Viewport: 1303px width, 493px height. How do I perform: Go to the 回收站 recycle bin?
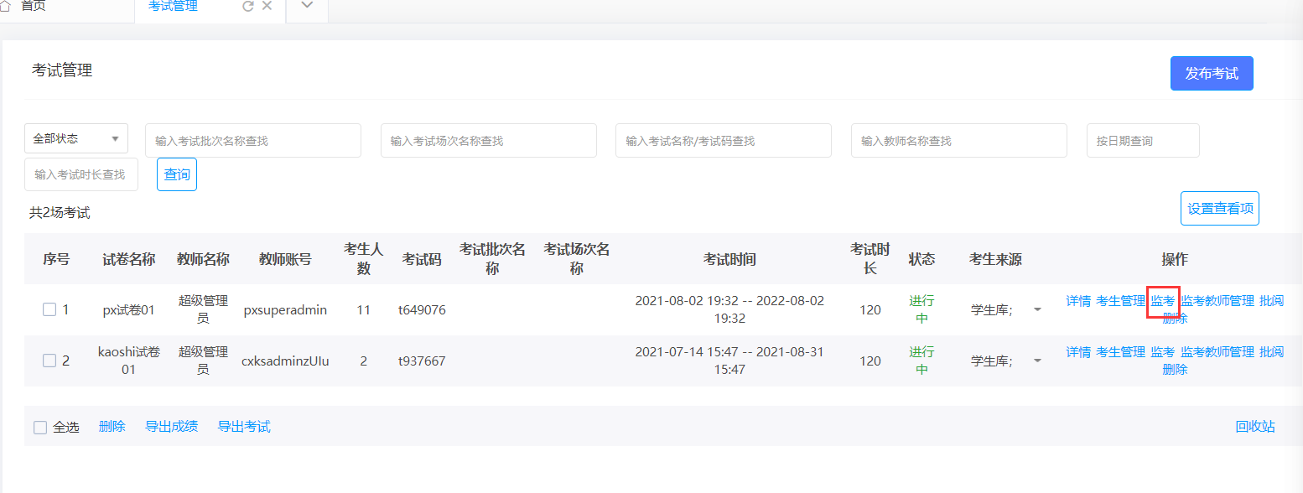pyautogui.click(x=1255, y=427)
